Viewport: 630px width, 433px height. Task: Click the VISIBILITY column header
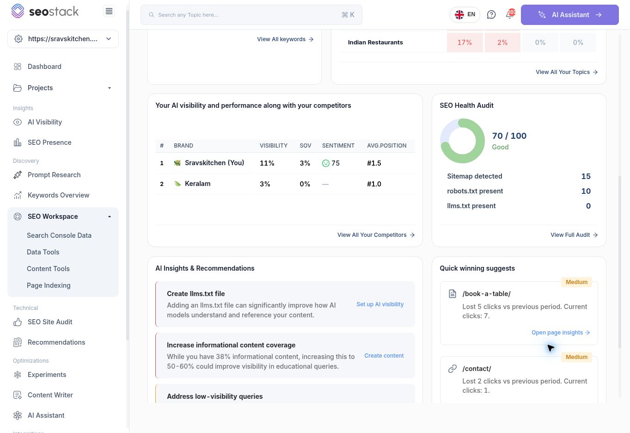pyautogui.click(x=274, y=146)
